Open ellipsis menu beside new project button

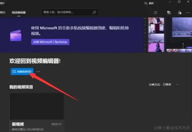pyautogui.click(x=38, y=72)
